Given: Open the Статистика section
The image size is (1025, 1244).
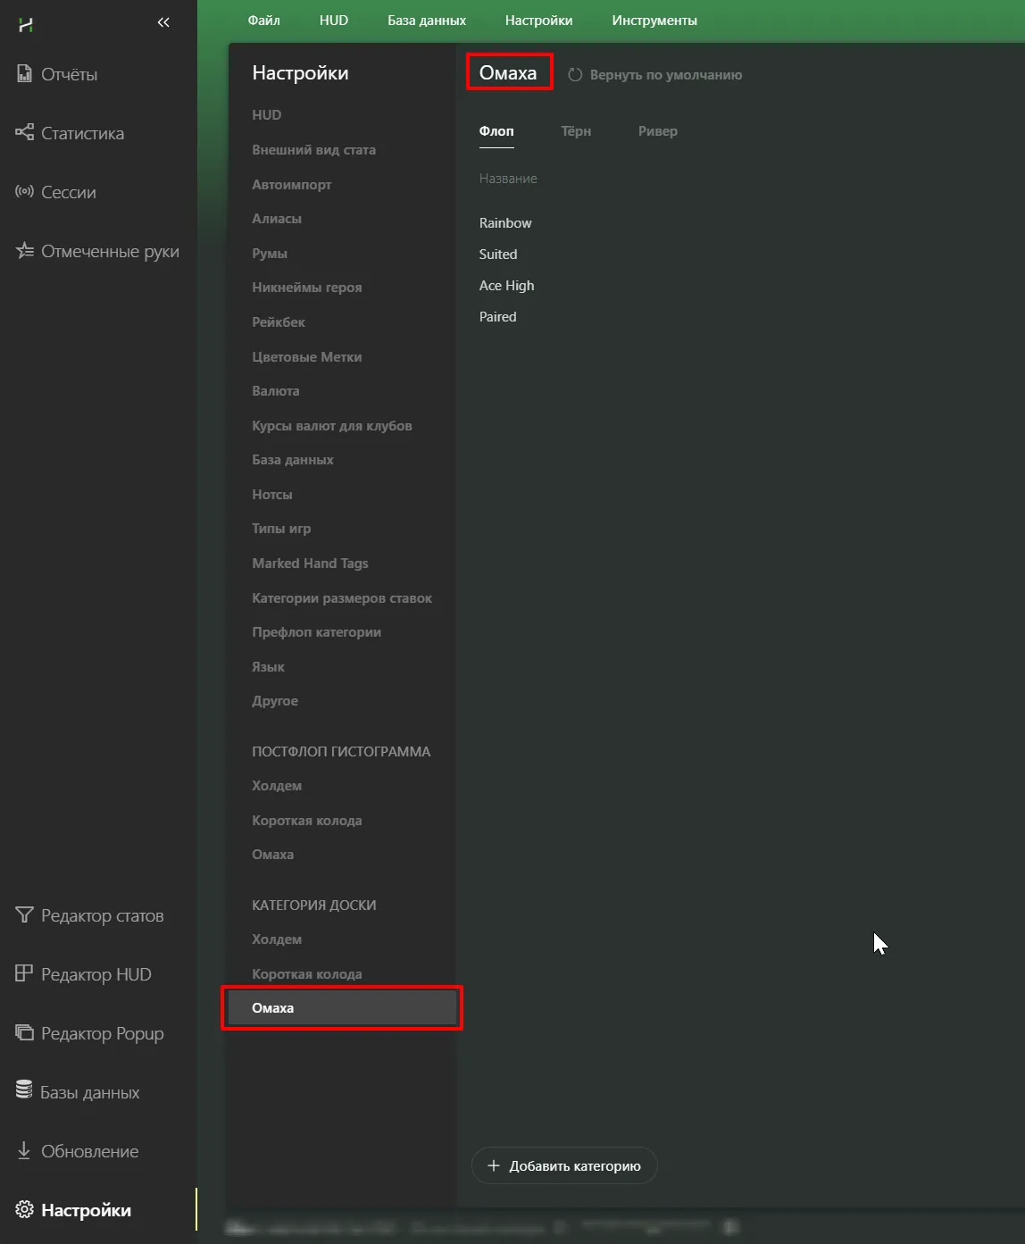Looking at the screenshot, I should click(81, 133).
